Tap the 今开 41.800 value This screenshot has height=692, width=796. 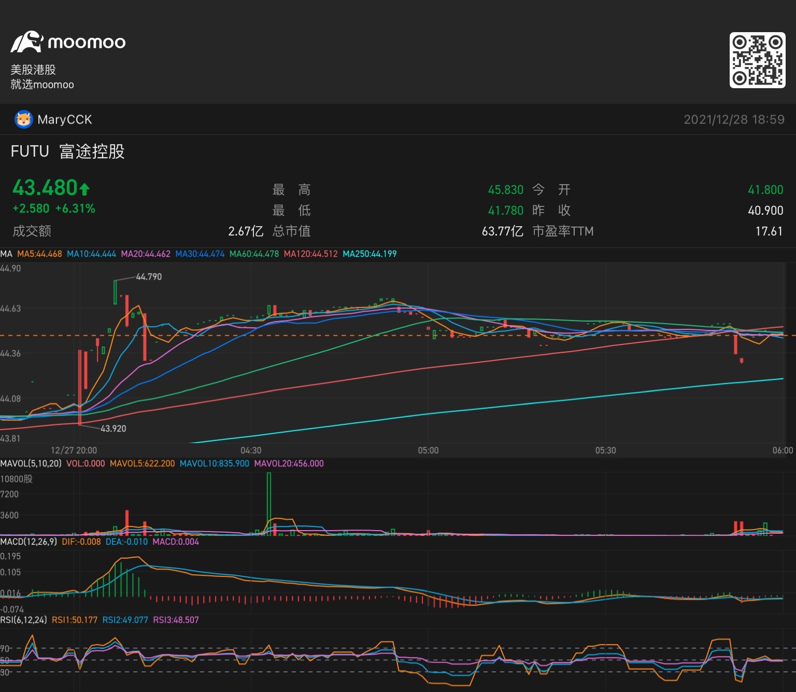pyautogui.click(x=765, y=190)
